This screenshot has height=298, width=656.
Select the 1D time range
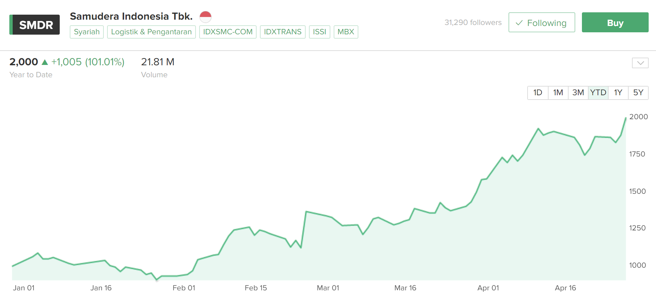click(538, 93)
